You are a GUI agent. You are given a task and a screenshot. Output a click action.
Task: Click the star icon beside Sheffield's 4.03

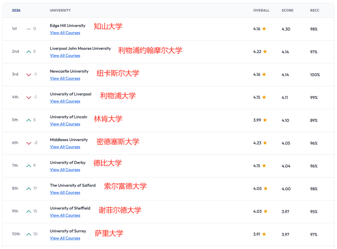click(266, 211)
